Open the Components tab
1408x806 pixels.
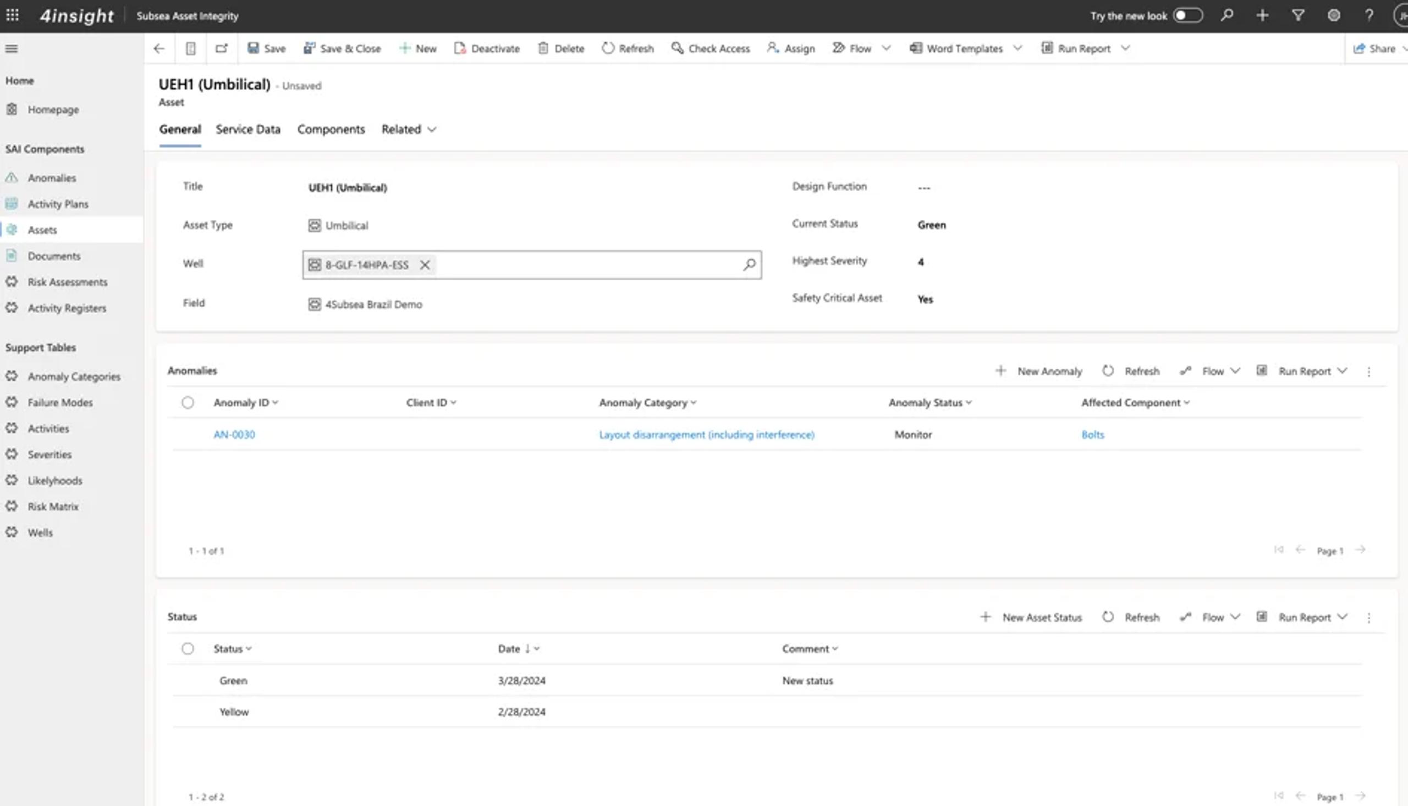click(331, 130)
